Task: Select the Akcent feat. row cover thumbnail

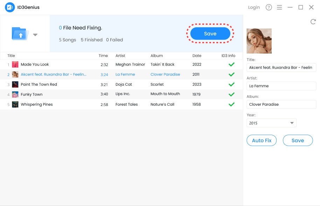Action: [15, 74]
